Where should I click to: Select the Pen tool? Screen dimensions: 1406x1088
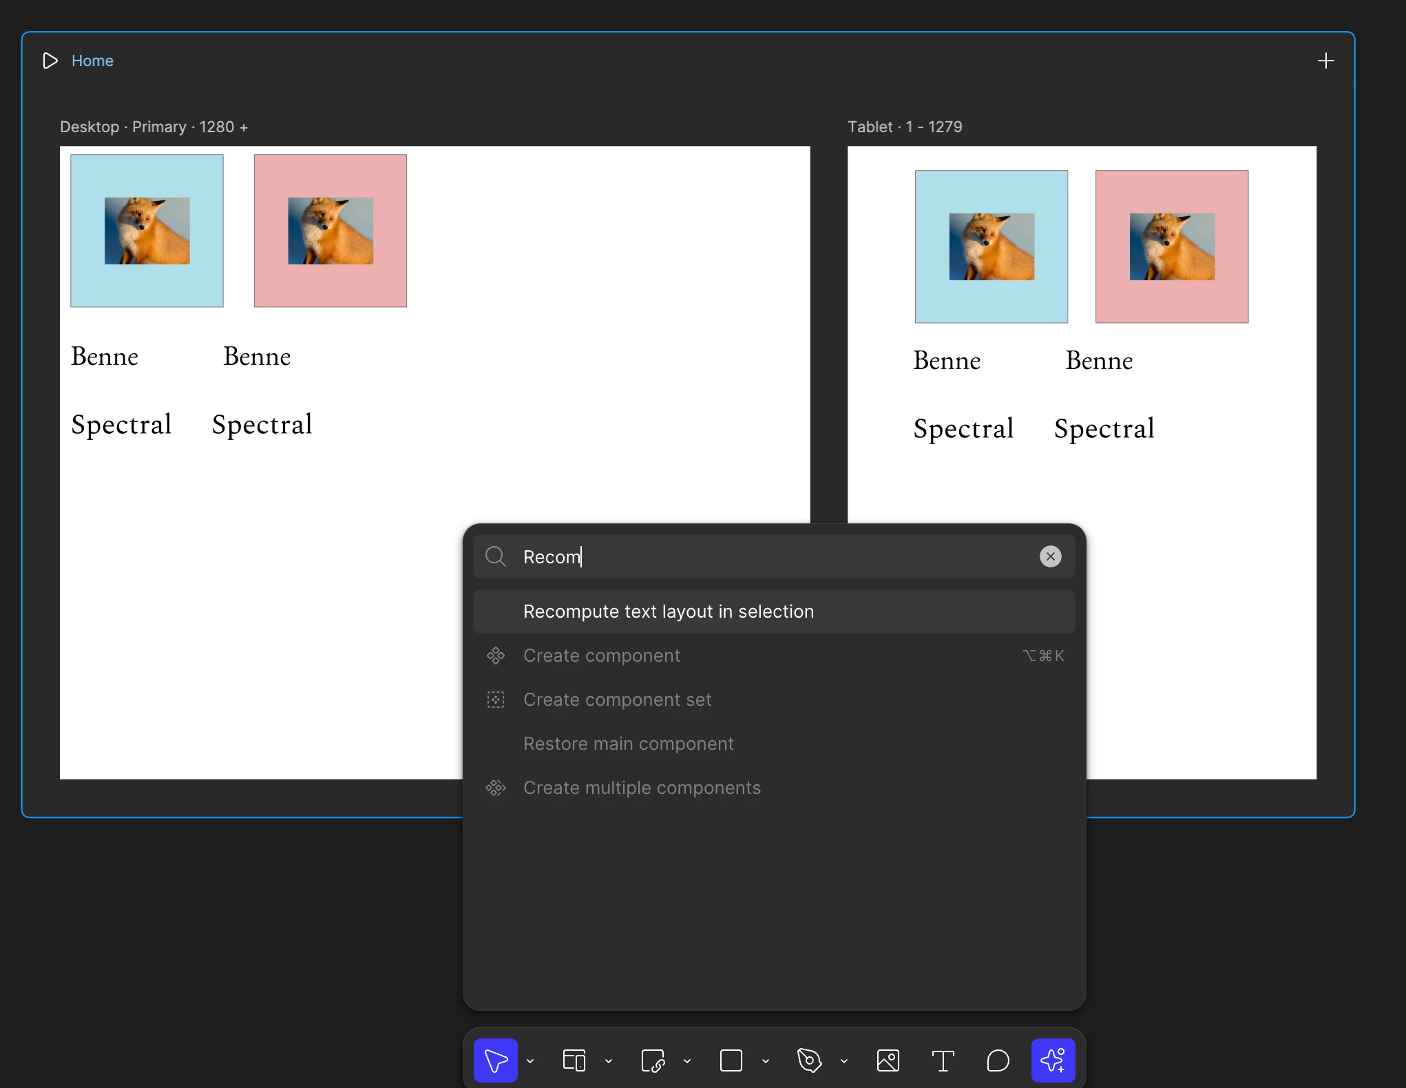point(809,1060)
